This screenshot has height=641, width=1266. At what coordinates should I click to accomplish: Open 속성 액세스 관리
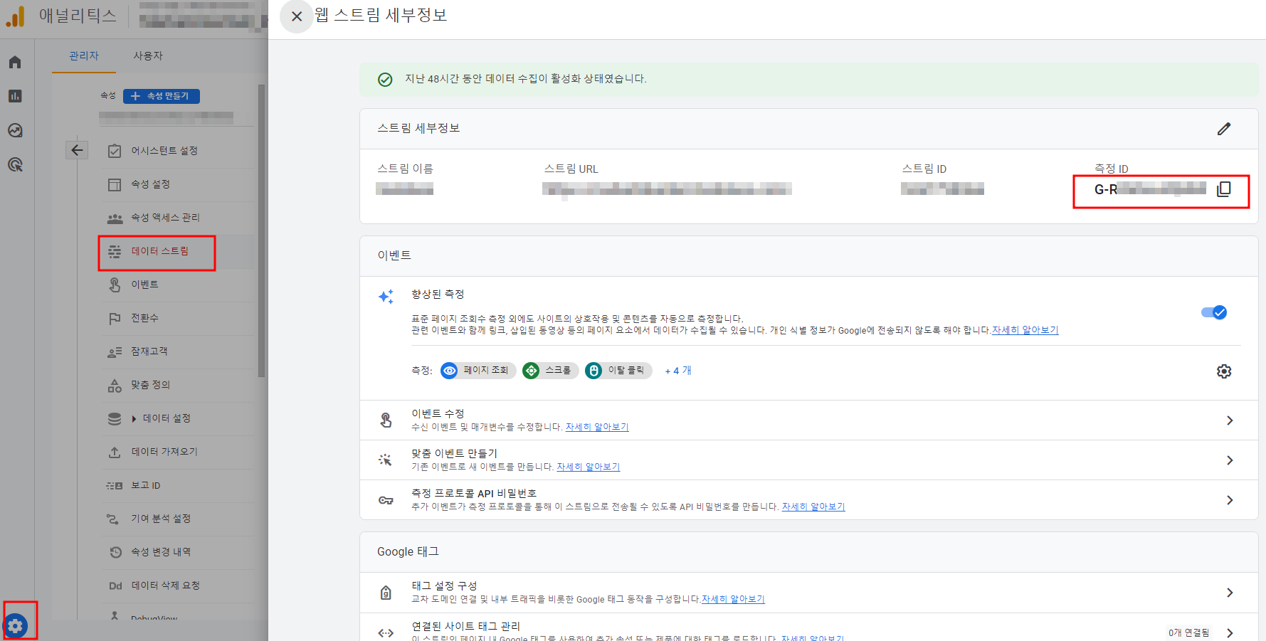pos(178,218)
